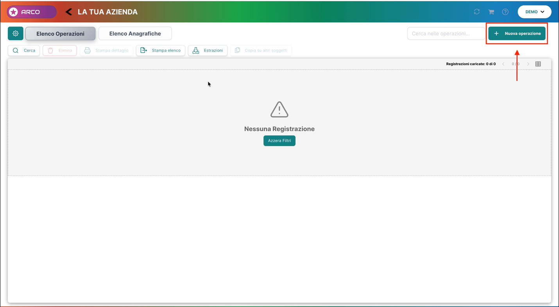Open the Cerca search toolbar button
Image resolution: width=559 pixels, height=307 pixels.
(24, 50)
